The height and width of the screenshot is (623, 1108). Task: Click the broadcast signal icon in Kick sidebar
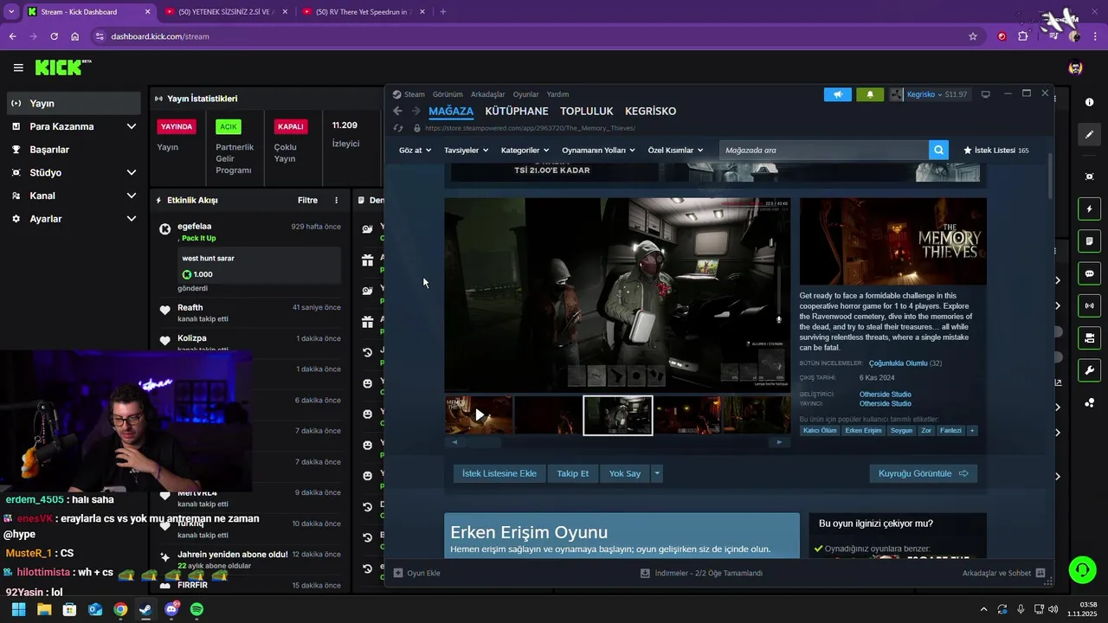coord(1089,305)
